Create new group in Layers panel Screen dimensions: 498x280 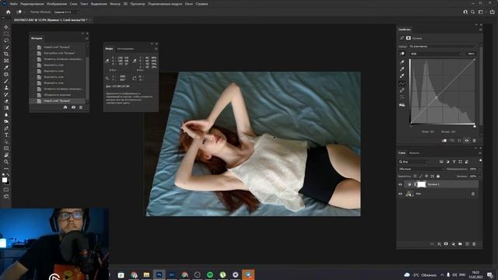pyautogui.click(x=460, y=243)
